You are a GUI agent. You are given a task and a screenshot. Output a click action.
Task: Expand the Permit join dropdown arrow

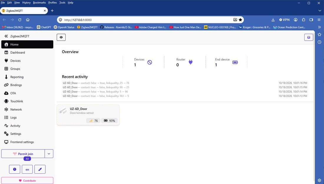[49, 154]
